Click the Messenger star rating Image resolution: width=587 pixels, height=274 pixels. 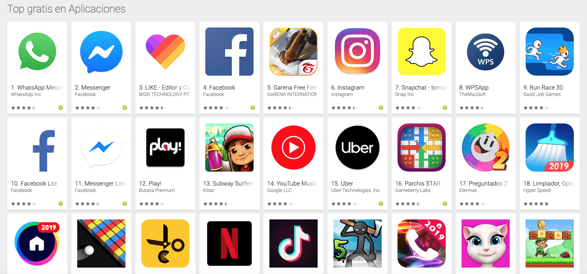click(x=87, y=108)
